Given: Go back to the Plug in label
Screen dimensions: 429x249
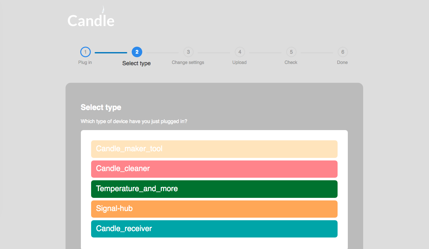Looking at the screenshot, I should tap(85, 62).
